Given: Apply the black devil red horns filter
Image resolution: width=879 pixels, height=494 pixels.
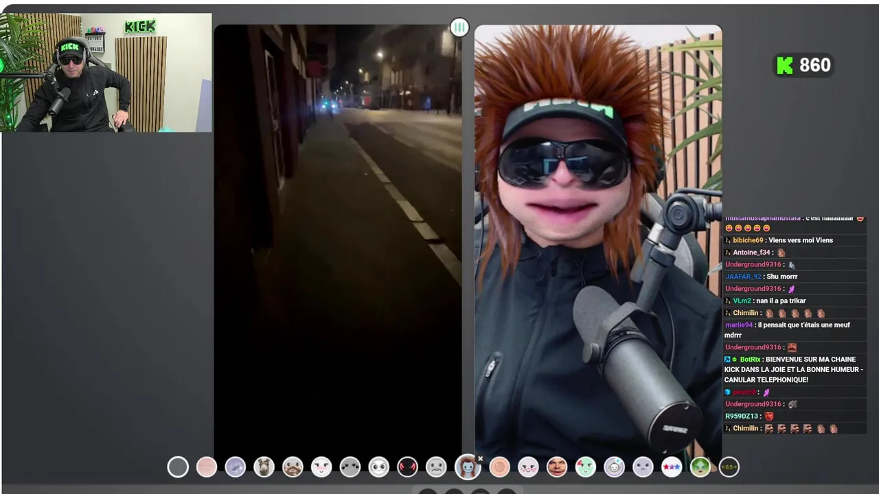Looking at the screenshot, I should 408,467.
